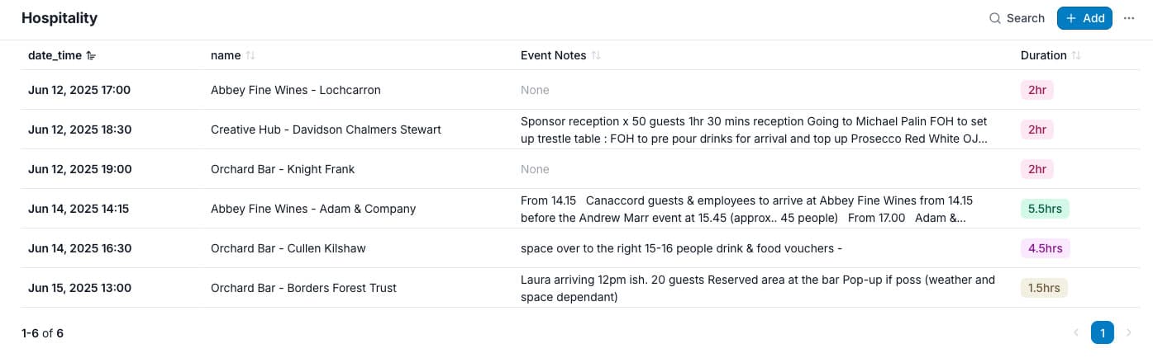Viewport: 1153px width, 358px height.
Task: Click the Jun 14, 2025 16:30 date cell
Action: [x=79, y=248]
